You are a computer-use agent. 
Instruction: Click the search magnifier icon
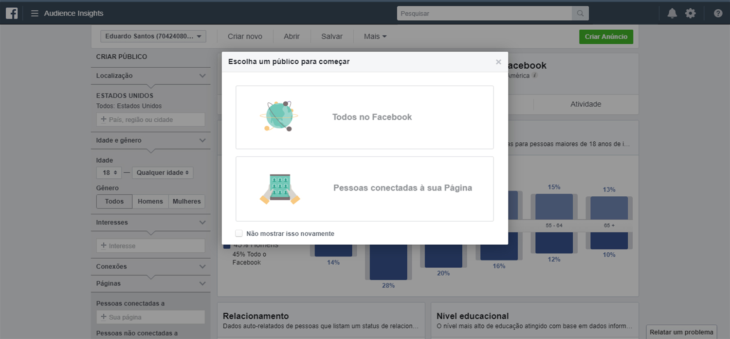click(x=580, y=14)
